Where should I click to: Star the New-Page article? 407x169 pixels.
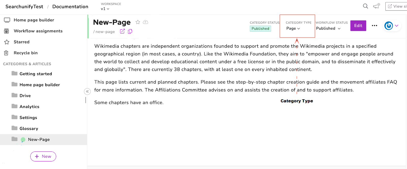pyautogui.click(x=138, y=22)
